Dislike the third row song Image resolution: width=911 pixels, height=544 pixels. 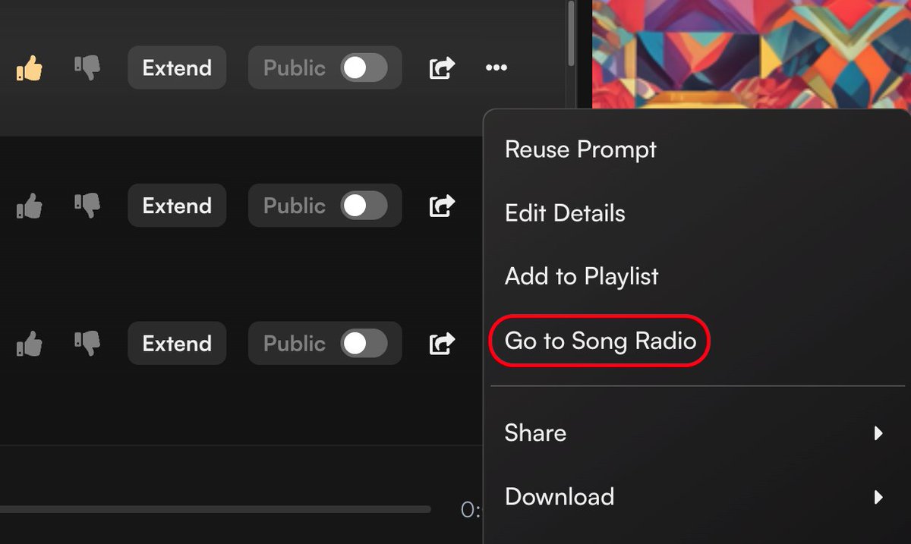pos(87,344)
